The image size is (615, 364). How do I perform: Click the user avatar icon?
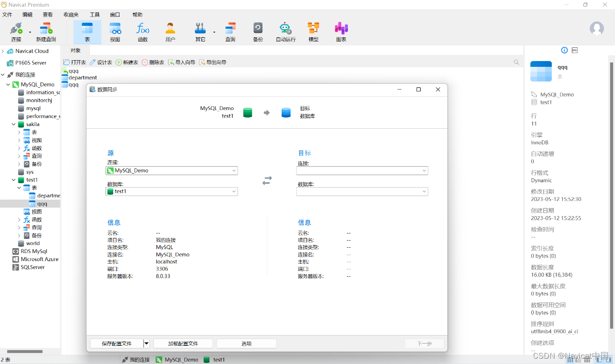[x=597, y=29]
